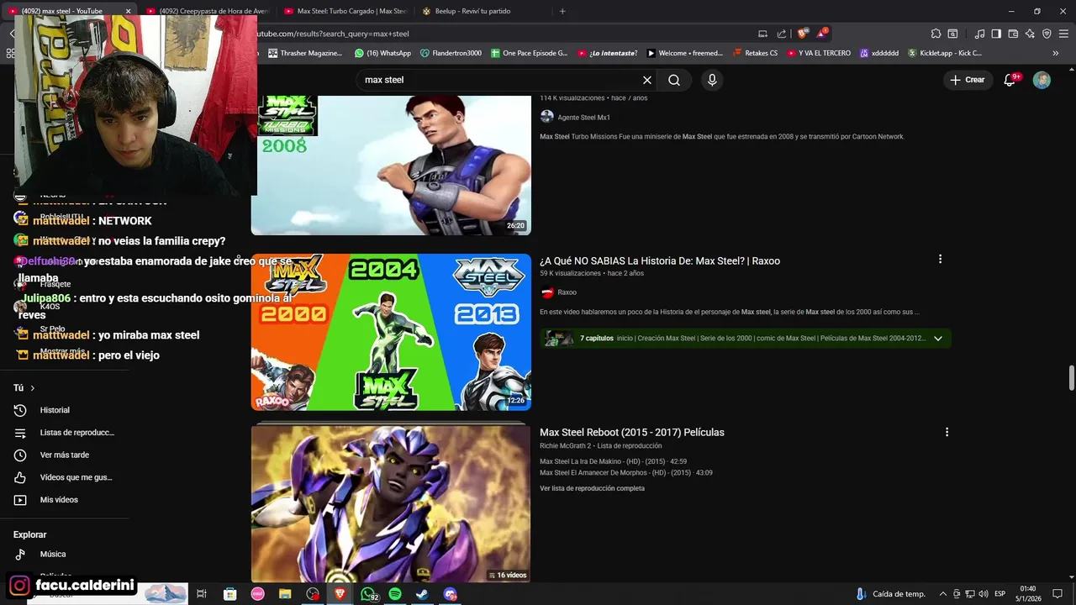Open the Kicklet.app bookmark

pos(945,53)
